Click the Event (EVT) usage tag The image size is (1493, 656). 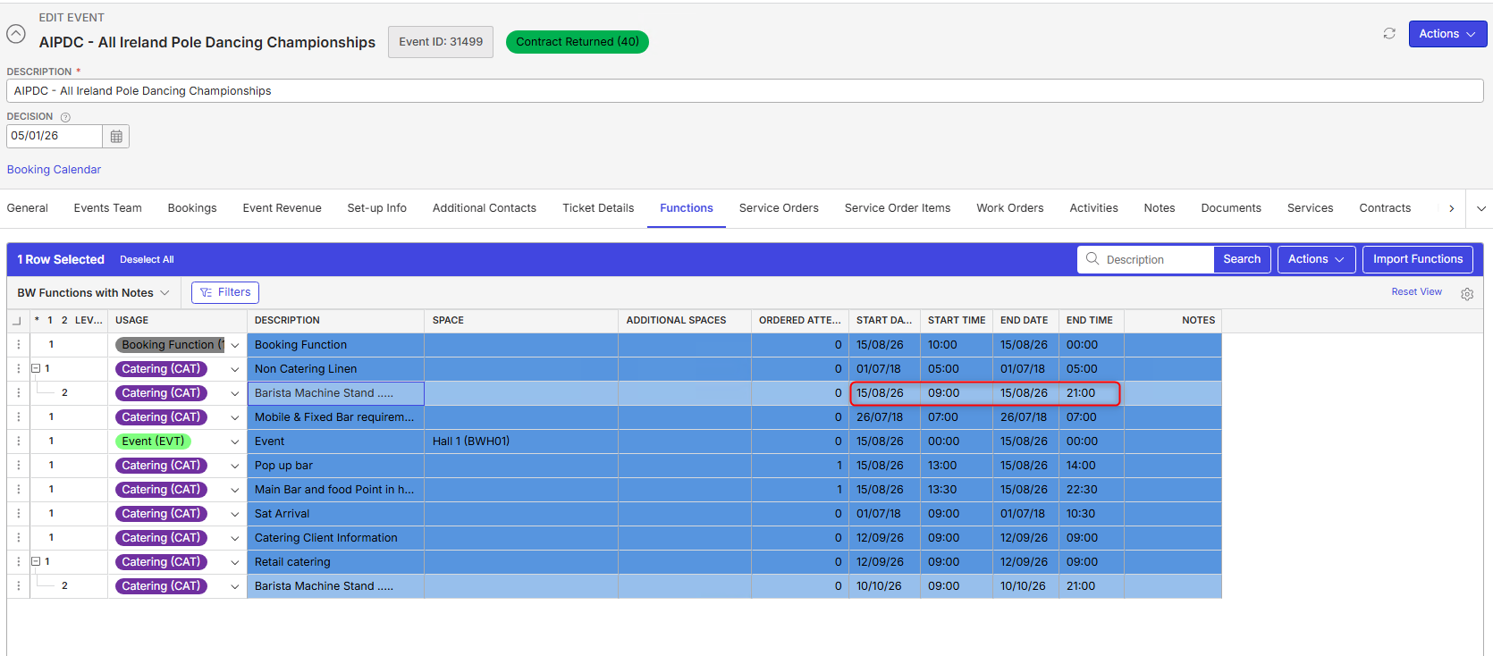(x=154, y=442)
